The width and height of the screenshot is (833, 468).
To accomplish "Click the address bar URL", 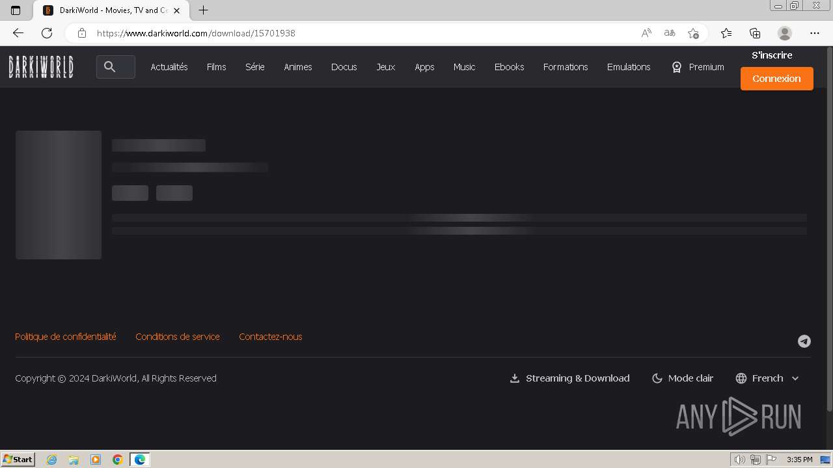I will click(196, 33).
